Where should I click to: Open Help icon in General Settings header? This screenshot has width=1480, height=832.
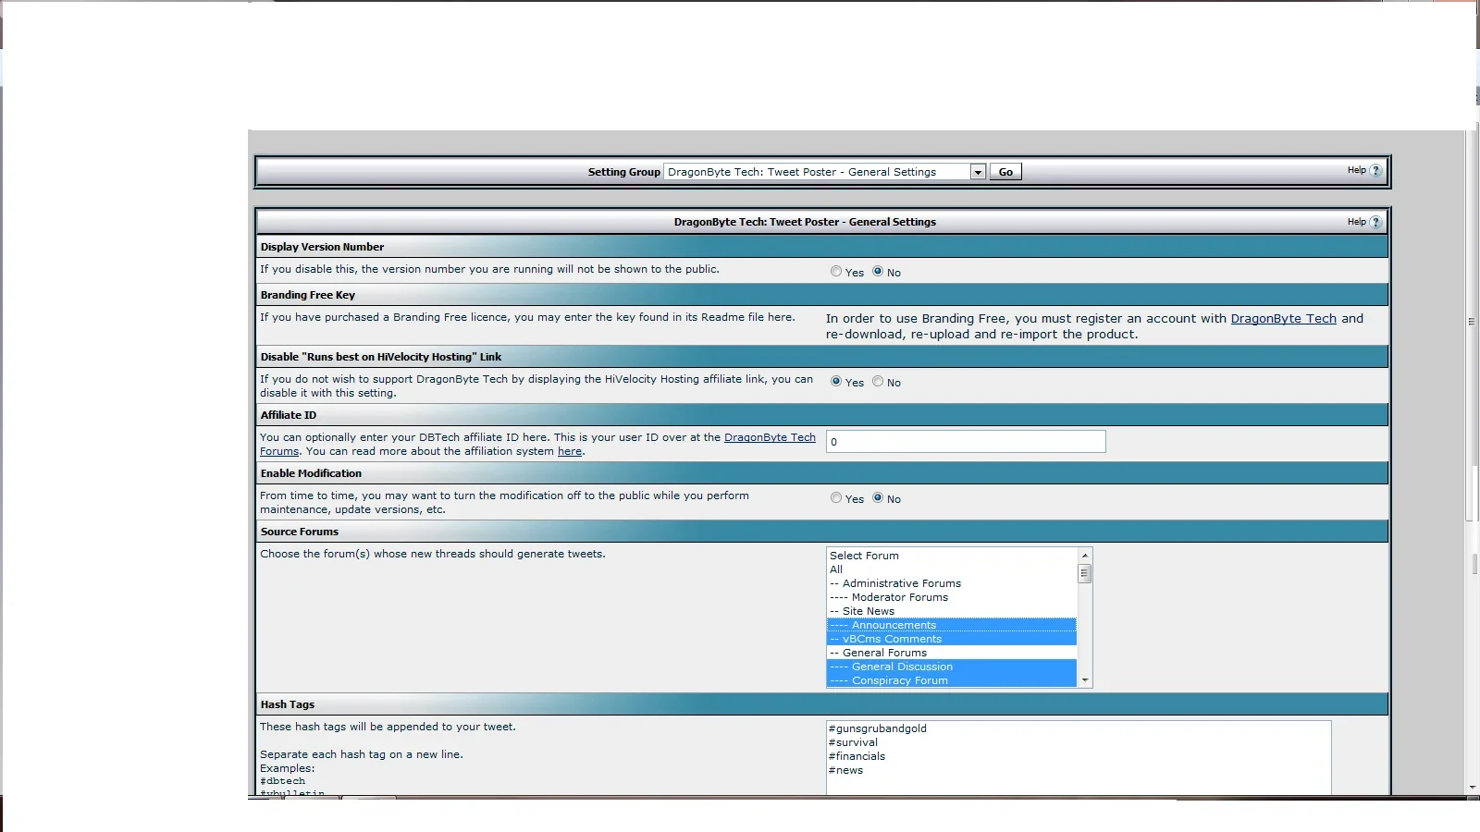click(1375, 222)
